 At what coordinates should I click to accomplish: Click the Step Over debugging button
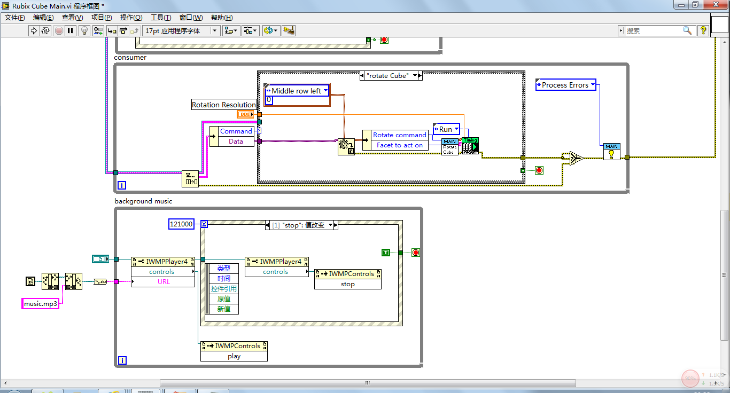[123, 30]
